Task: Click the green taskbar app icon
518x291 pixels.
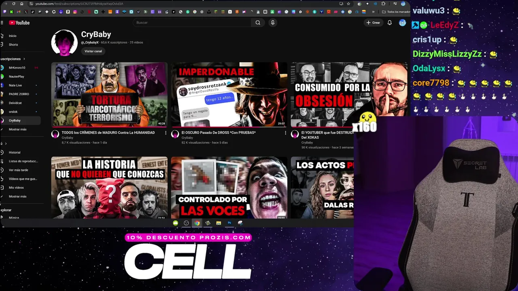Action: tap(175, 223)
